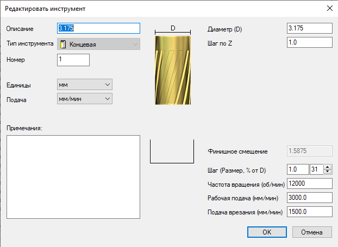Image resolution: width=338 pixels, height=247 pixels.
Task: Click the Финишное смещение label
Action: point(237,151)
